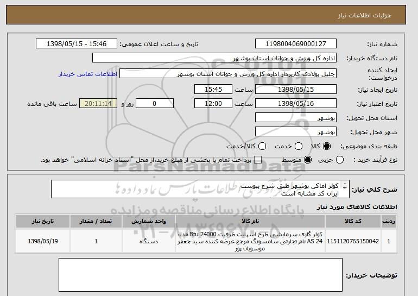Select the کالا radio button
The height and width of the screenshot is (296, 418).
[x=327, y=146]
